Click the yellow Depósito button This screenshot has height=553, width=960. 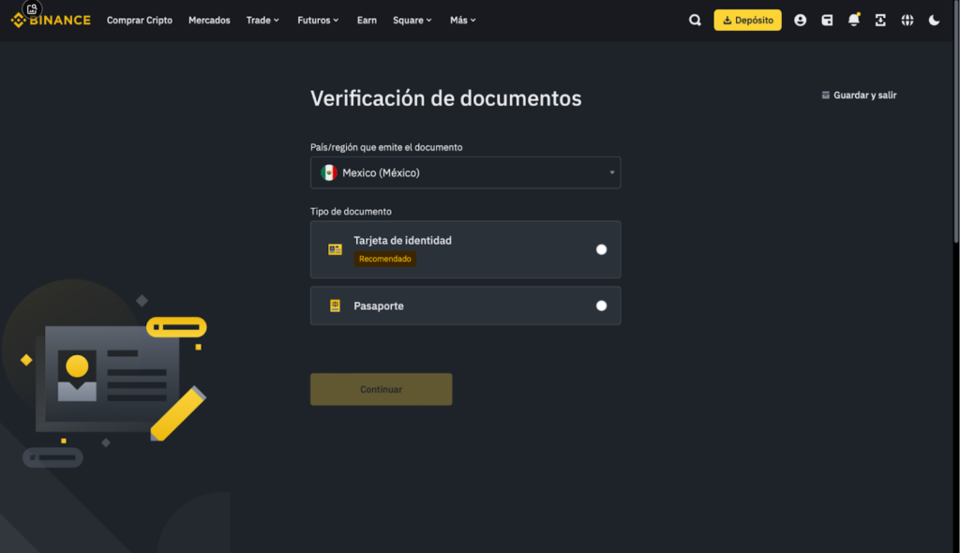point(747,20)
